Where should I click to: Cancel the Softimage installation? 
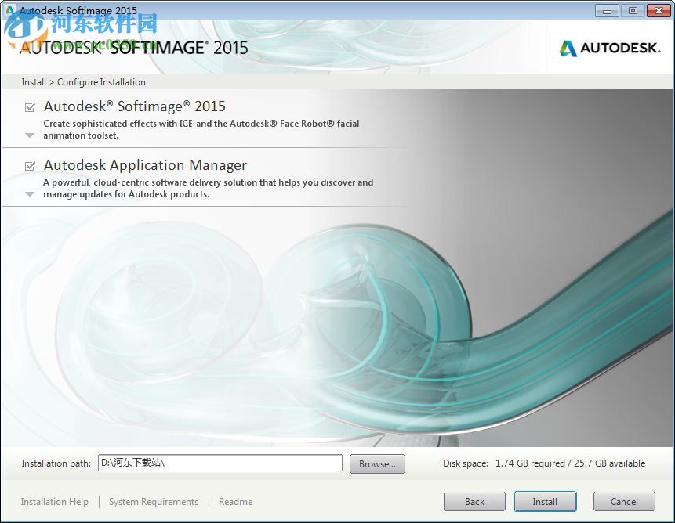(623, 501)
